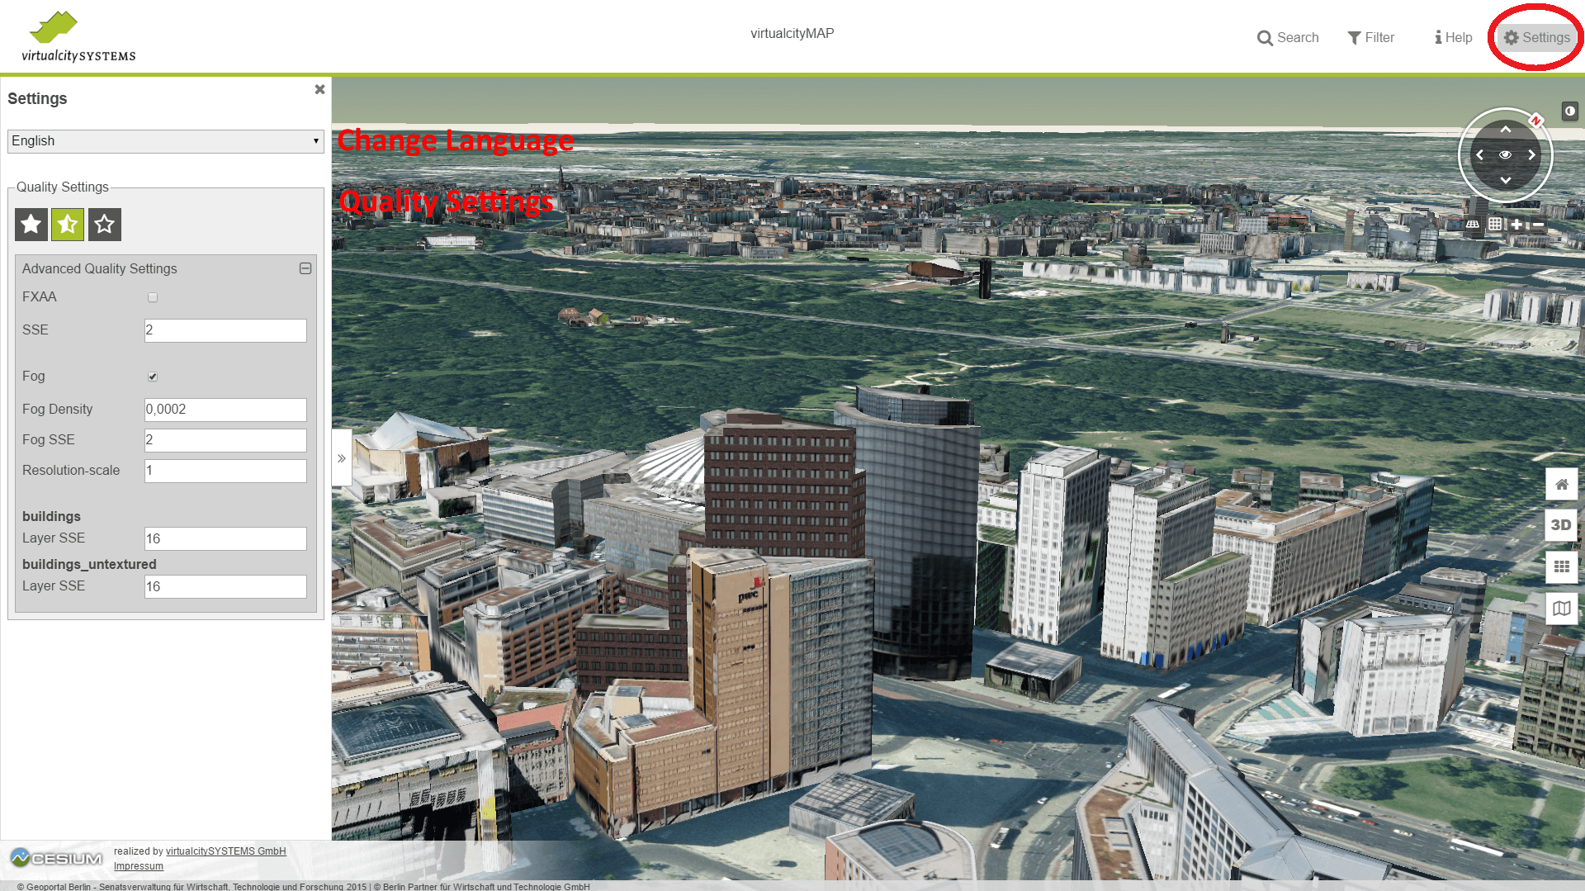
Task: Open the Filter menu
Action: click(x=1371, y=38)
